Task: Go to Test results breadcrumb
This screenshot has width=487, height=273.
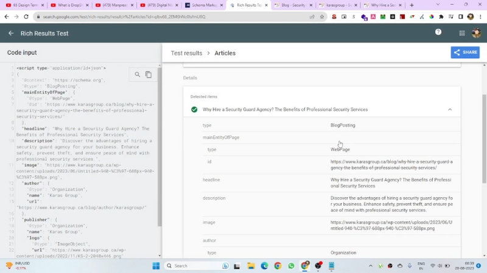Action: pyautogui.click(x=186, y=53)
